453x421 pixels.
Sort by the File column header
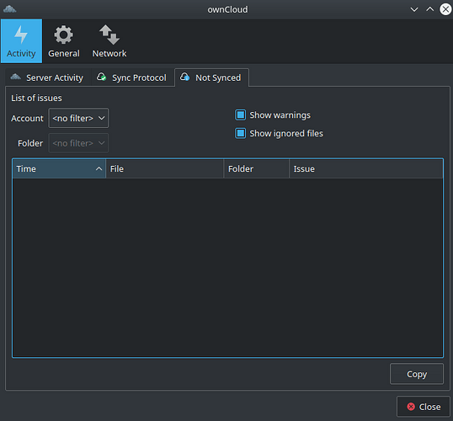pyautogui.click(x=165, y=168)
